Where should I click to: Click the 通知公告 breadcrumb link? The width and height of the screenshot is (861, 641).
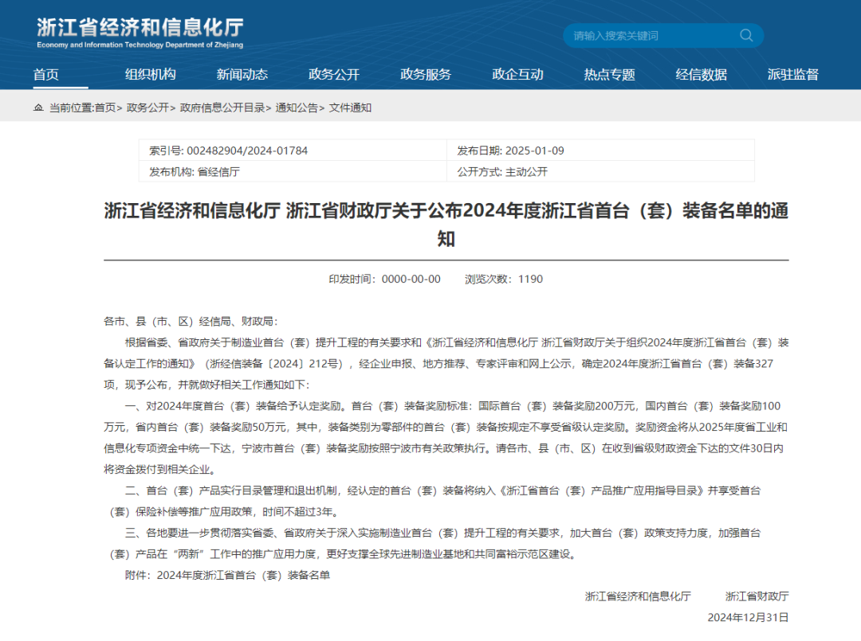[x=297, y=108]
